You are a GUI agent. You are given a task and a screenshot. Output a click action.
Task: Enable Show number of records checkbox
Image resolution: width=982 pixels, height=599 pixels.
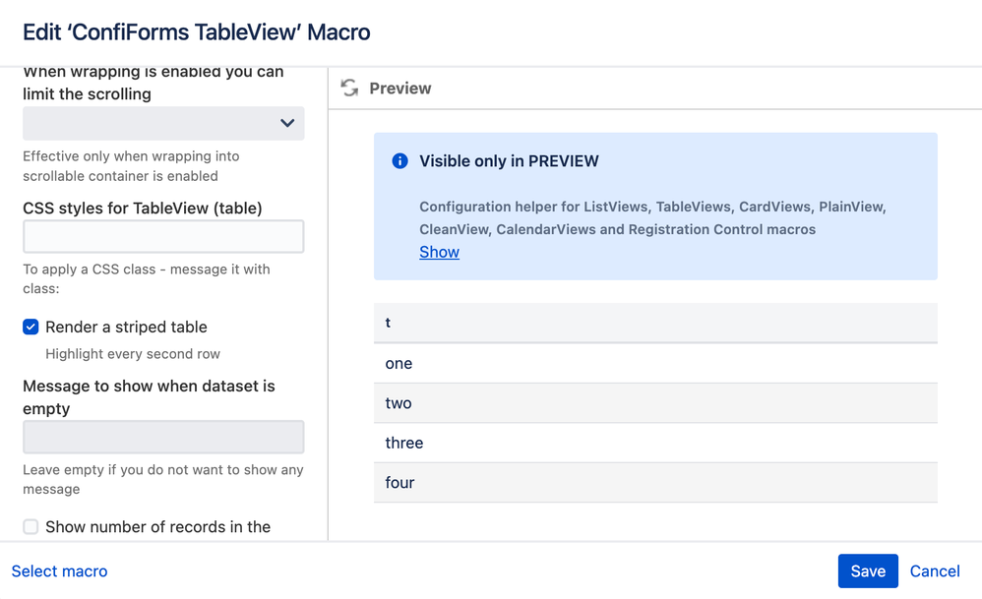pyautogui.click(x=31, y=527)
